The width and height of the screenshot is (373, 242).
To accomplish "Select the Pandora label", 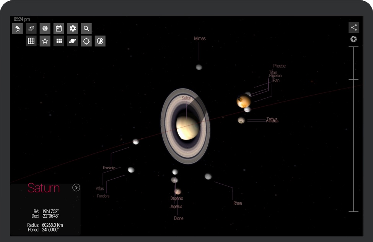I will coord(103,196).
